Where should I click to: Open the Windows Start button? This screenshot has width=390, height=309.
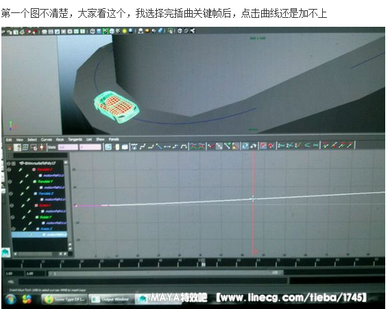pos(10,299)
